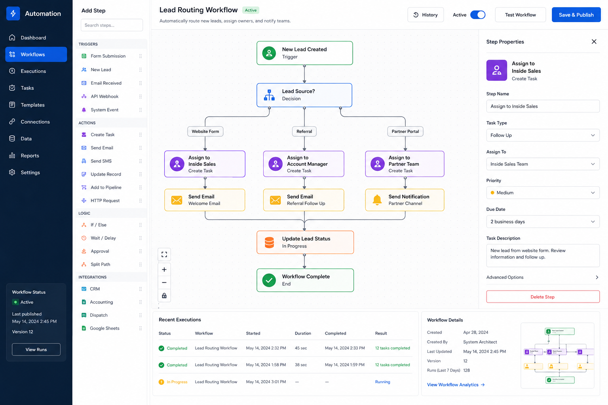Viewport: 608px width, 405px height.
Task: Click the Welcome Email envelope icon
Action: pyautogui.click(x=177, y=200)
